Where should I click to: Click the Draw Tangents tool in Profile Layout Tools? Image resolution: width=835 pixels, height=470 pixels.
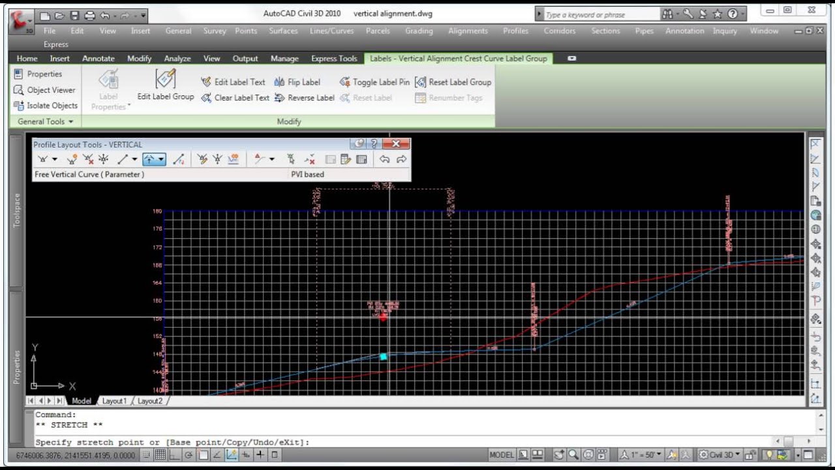[44, 159]
